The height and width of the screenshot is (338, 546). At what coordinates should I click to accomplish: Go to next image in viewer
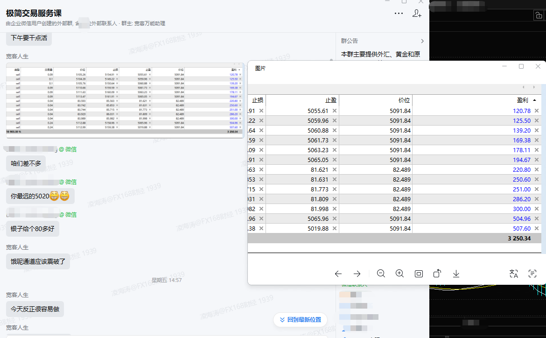[x=357, y=274]
